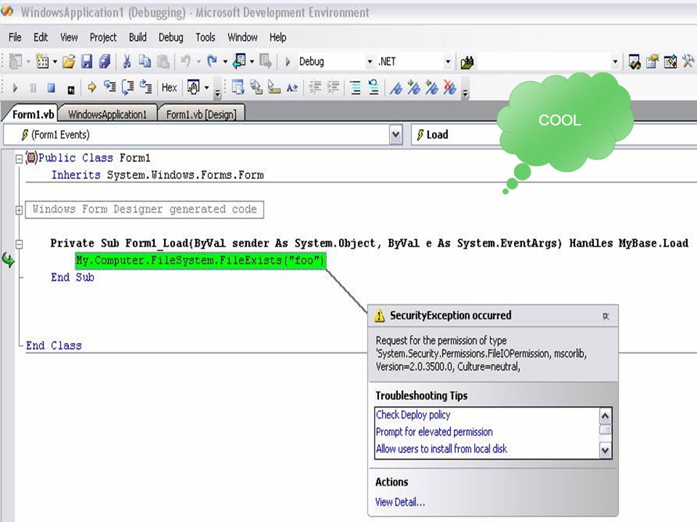Click the Paste clipboard icon
The image size is (697, 522).
[163, 61]
